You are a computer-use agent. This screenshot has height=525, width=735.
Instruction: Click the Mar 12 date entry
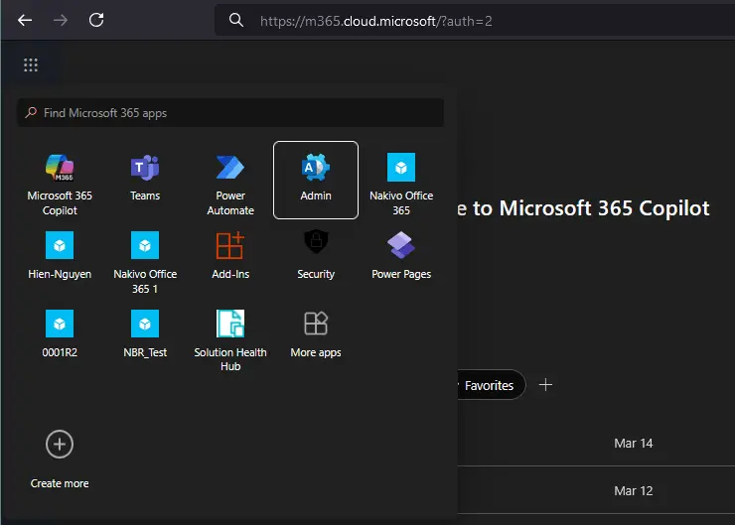pos(634,491)
